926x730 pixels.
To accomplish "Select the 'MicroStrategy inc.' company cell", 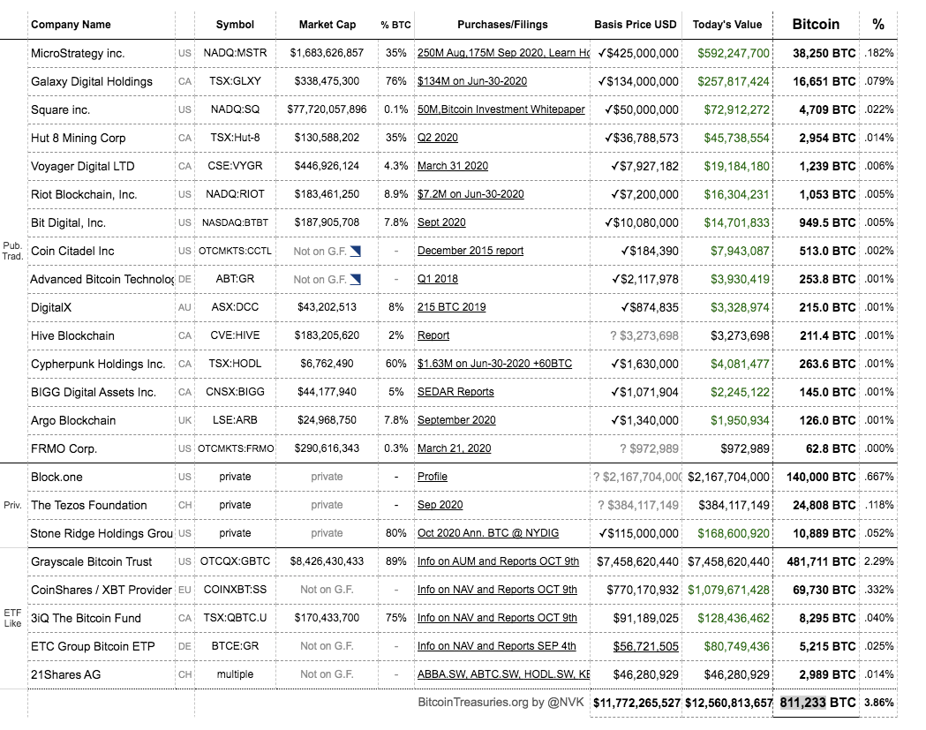I will (102, 53).
